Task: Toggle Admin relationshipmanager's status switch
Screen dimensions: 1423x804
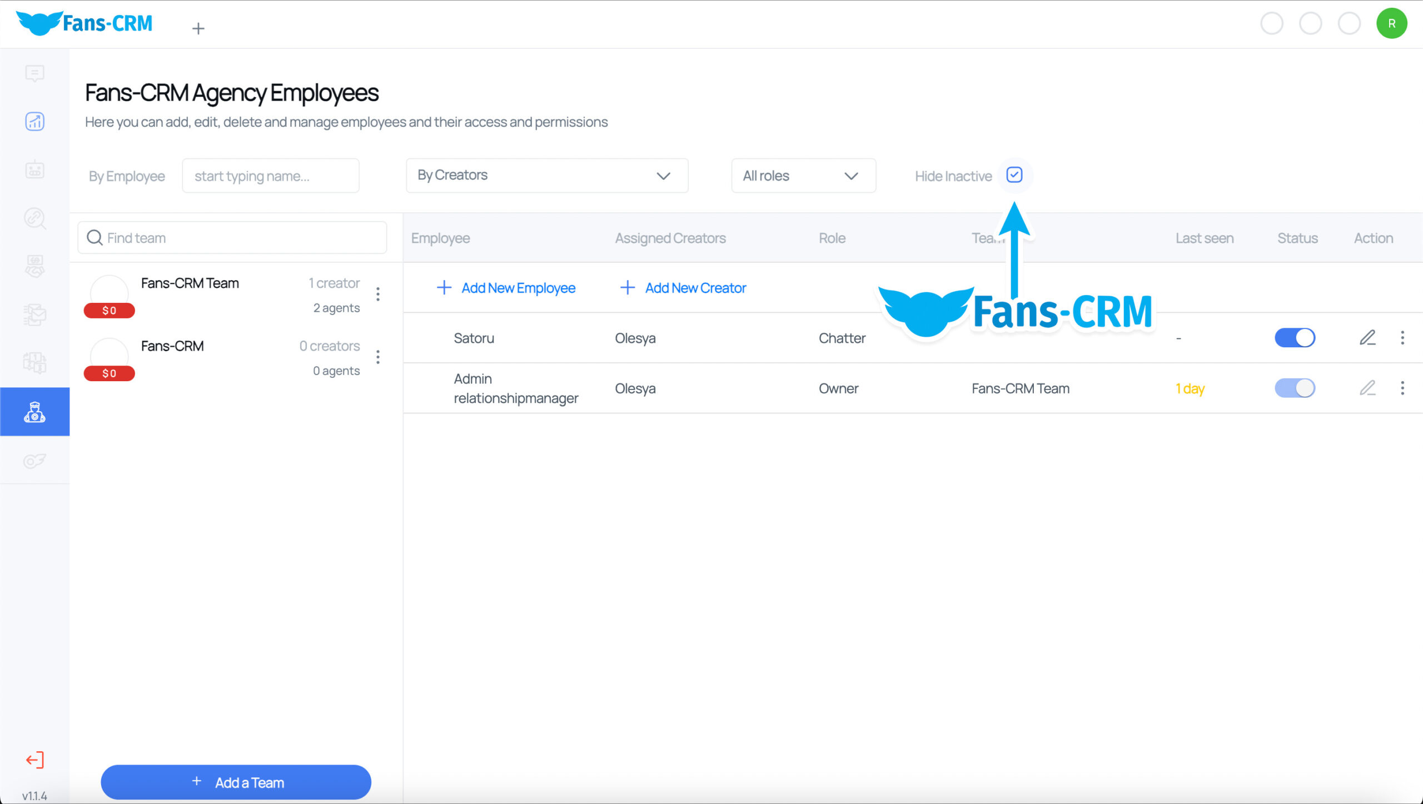Action: coord(1295,388)
